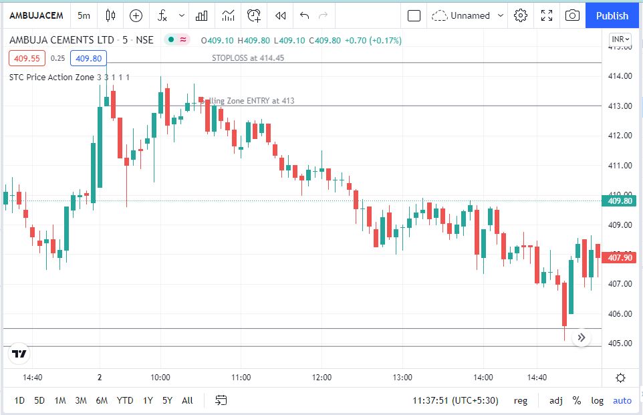The width and height of the screenshot is (643, 415).
Task: Open the financials bar chart icon
Action: pyautogui.click(x=202, y=15)
